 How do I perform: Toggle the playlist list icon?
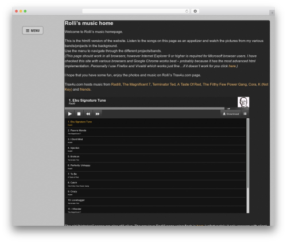pos(245,114)
